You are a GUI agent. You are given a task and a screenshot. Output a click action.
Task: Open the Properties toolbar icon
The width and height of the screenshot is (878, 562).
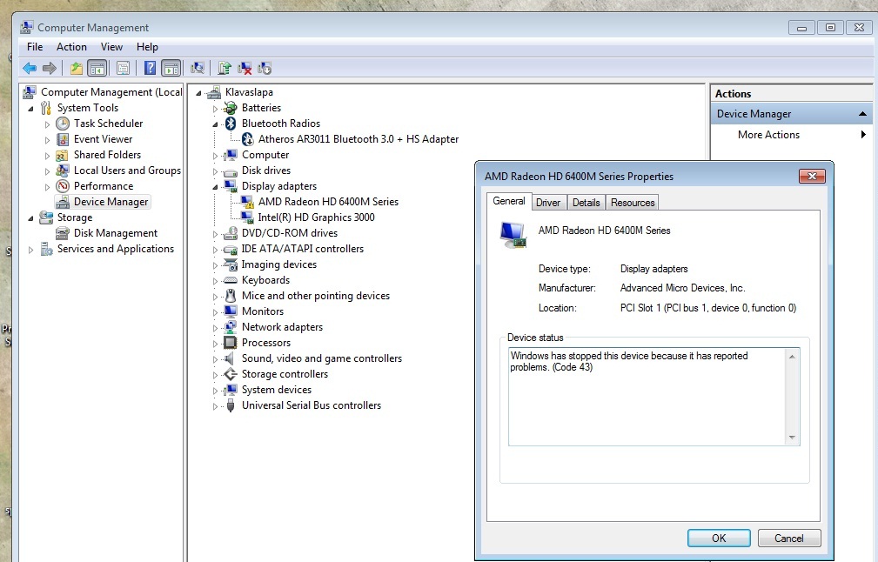pos(123,68)
